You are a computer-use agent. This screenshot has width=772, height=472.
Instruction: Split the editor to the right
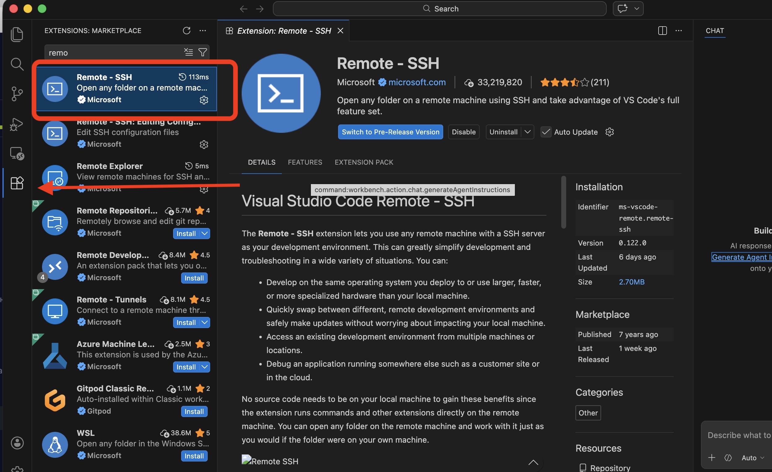tap(662, 31)
